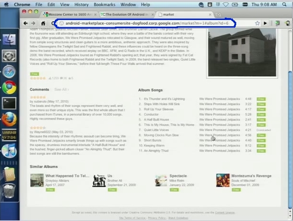Open Terminal from the dock

[x=9, y=103]
